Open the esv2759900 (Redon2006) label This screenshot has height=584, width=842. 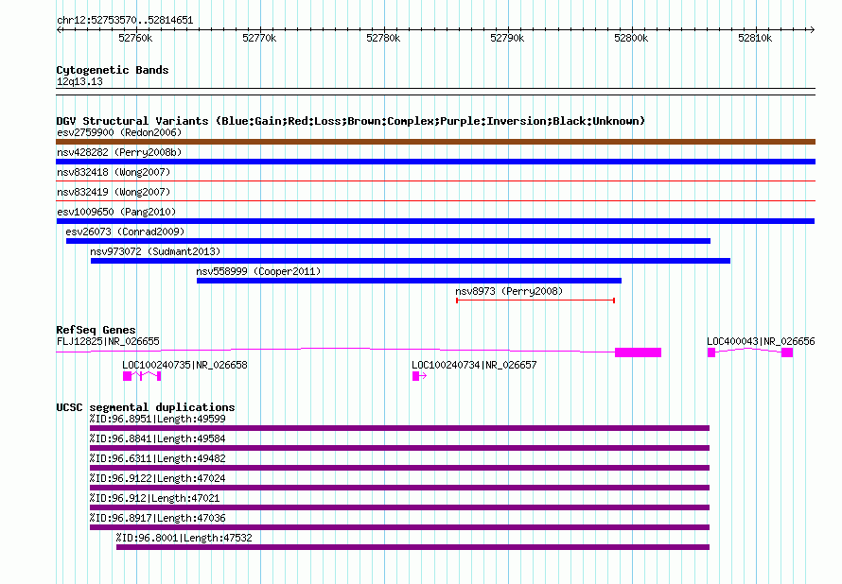[x=119, y=132]
